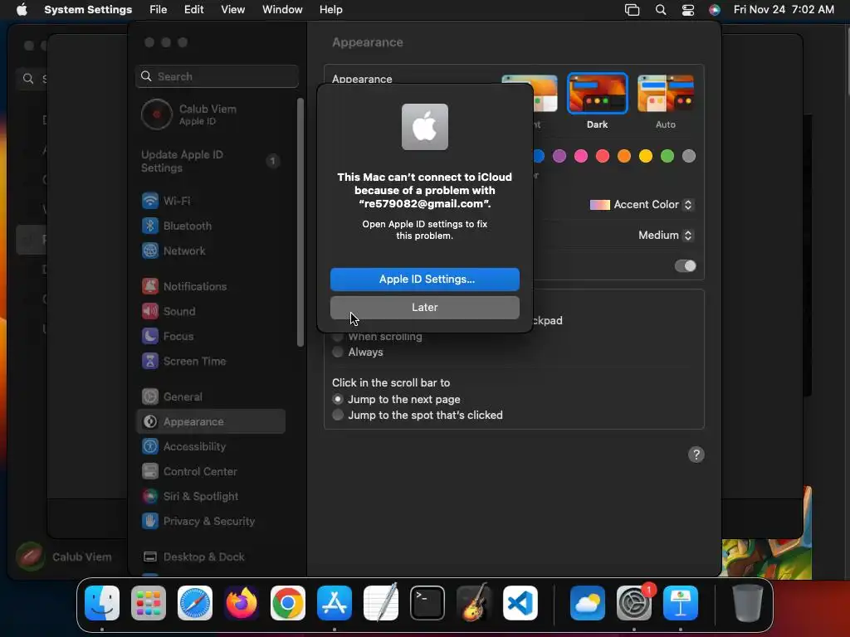This screenshot has width=850, height=637.
Task: Open the Apple menu
Action: [x=22, y=10]
